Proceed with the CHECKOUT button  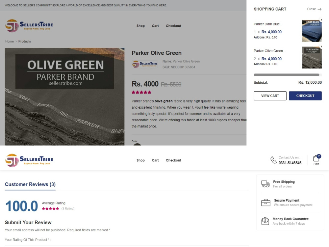tap(305, 96)
